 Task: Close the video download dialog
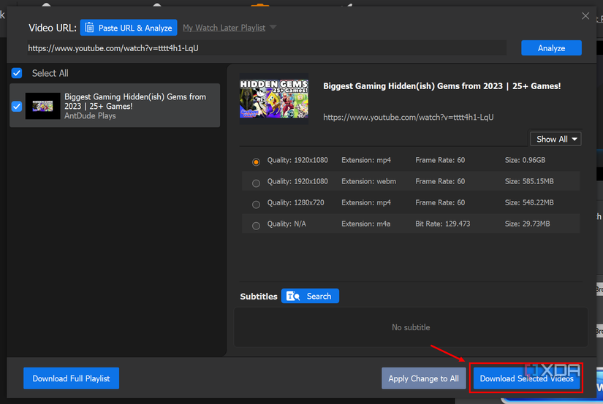tap(585, 16)
